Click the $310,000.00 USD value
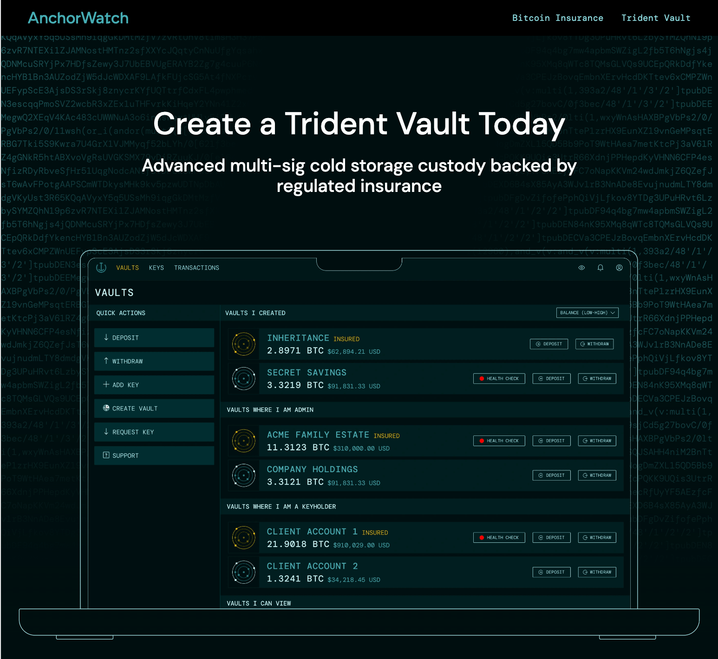 pyautogui.click(x=361, y=448)
